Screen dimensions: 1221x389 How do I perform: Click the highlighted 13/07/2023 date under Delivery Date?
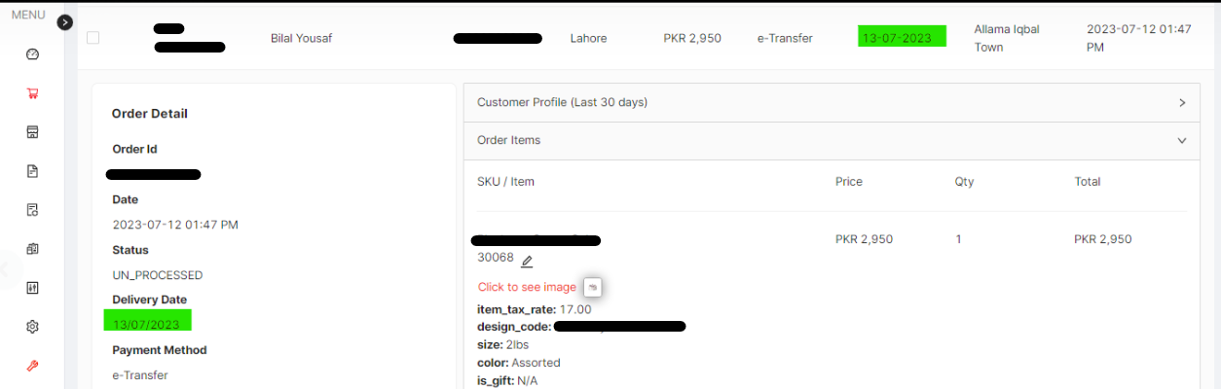(x=147, y=324)
